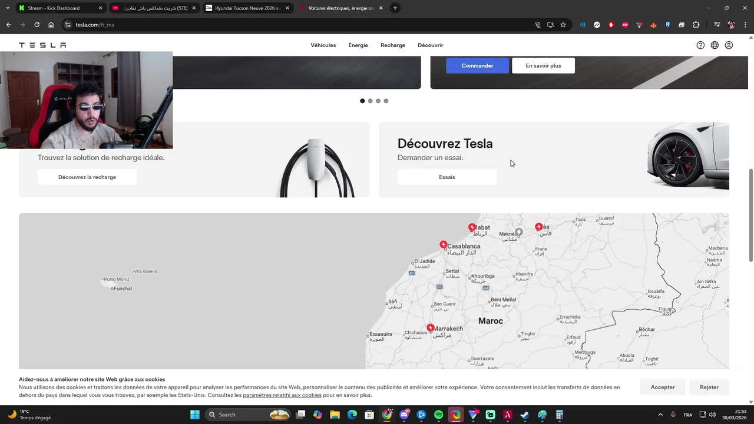Open the browser extensions puzzle icon

(696, 25)
